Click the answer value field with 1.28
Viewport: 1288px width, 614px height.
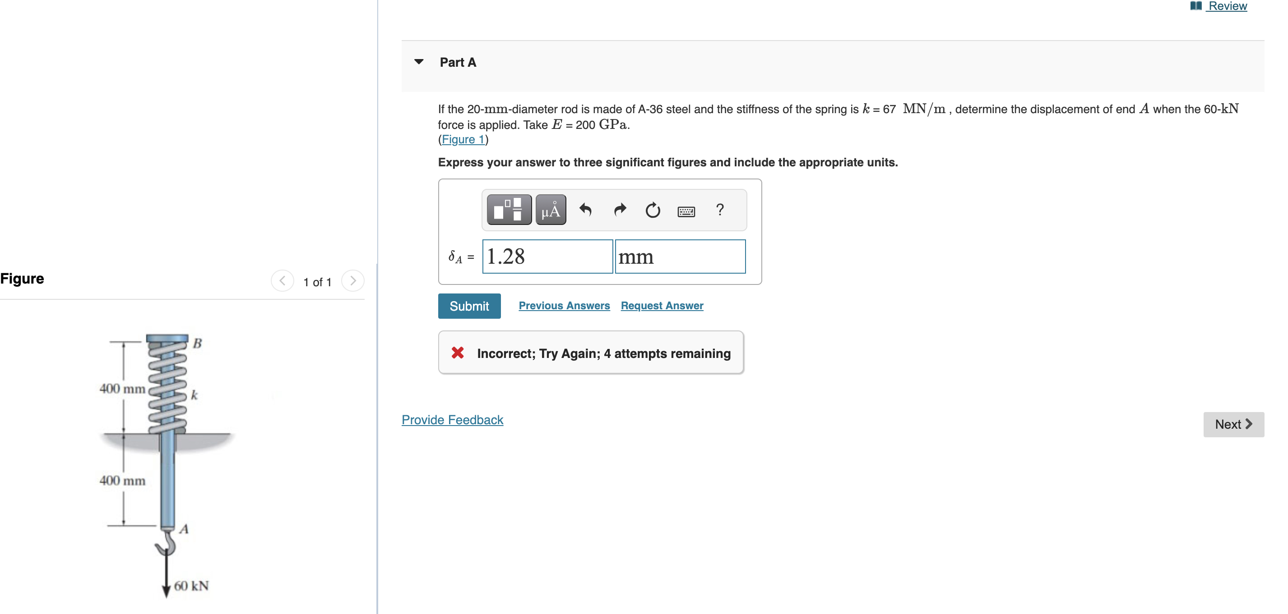pyautogui.click(x=547, y=257)
